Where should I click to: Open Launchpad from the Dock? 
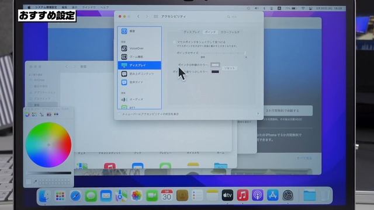pos(60,196)
